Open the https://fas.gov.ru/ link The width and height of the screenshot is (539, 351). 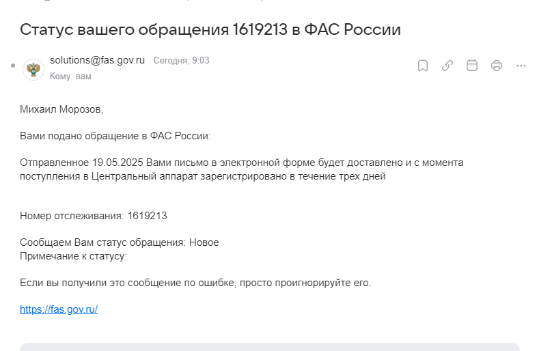click(59, 309)
